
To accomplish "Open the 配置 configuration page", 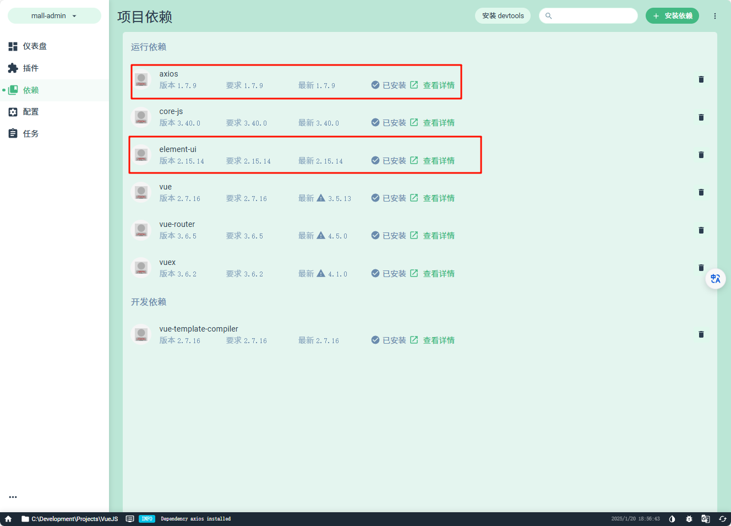I will coord(54,112).
